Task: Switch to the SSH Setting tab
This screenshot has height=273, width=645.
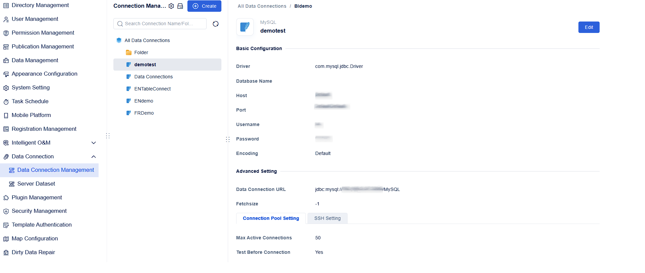Action: click(x=327, y=218)
